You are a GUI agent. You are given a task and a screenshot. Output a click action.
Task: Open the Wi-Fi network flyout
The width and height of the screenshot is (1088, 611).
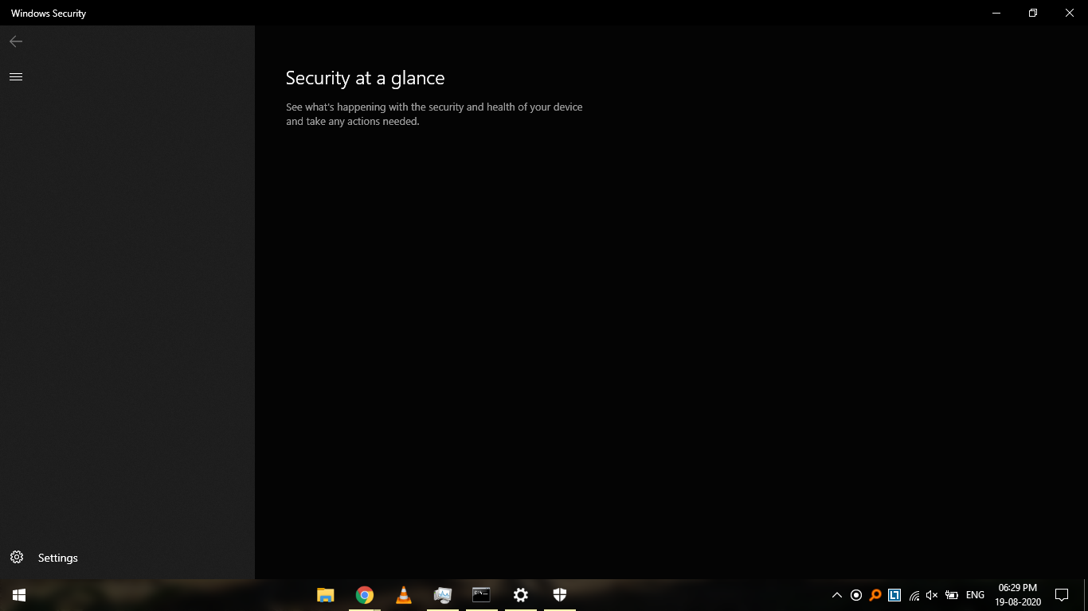point(914,595)
